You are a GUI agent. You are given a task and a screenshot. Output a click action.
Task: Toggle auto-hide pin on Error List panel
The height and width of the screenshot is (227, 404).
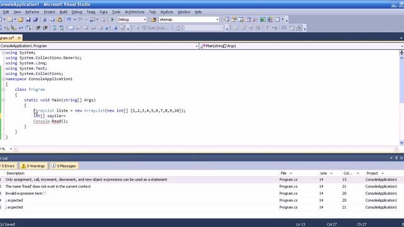[x=396, y=158]
